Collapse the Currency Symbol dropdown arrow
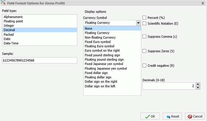This screenshot has height=121, width=207. 138,23
